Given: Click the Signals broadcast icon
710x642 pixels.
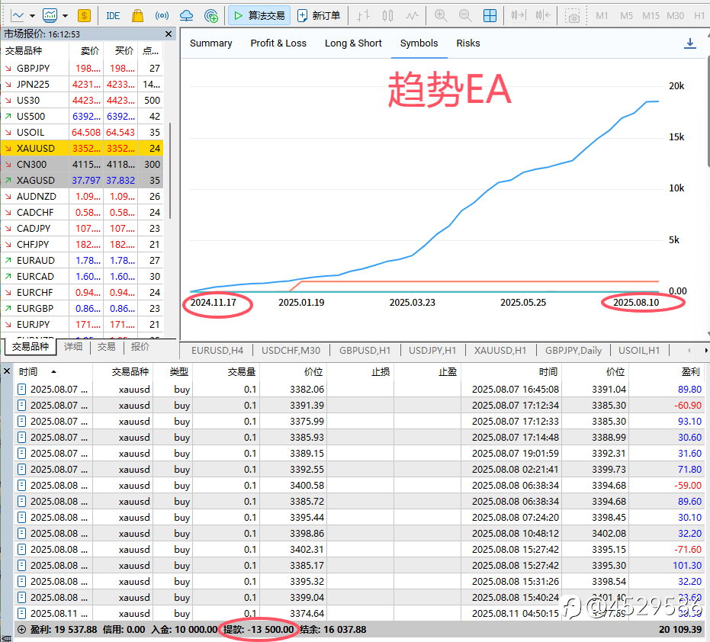Looking at the screenshot, I should coord(162,15).
